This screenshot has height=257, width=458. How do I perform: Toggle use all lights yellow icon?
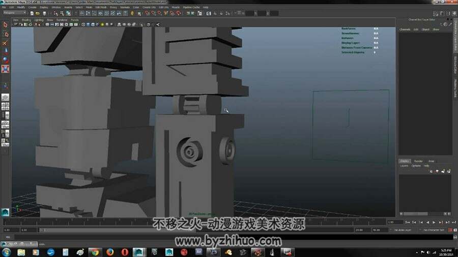pyautogui.click(x=102, y=25)
